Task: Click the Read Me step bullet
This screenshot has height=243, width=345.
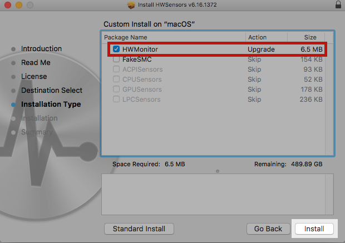Action: point(13,63)
